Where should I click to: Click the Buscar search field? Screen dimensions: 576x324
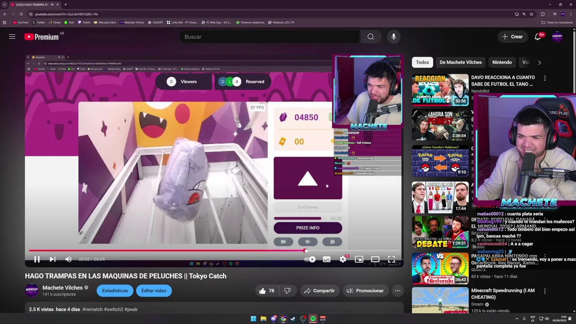[x=269, y=37]
